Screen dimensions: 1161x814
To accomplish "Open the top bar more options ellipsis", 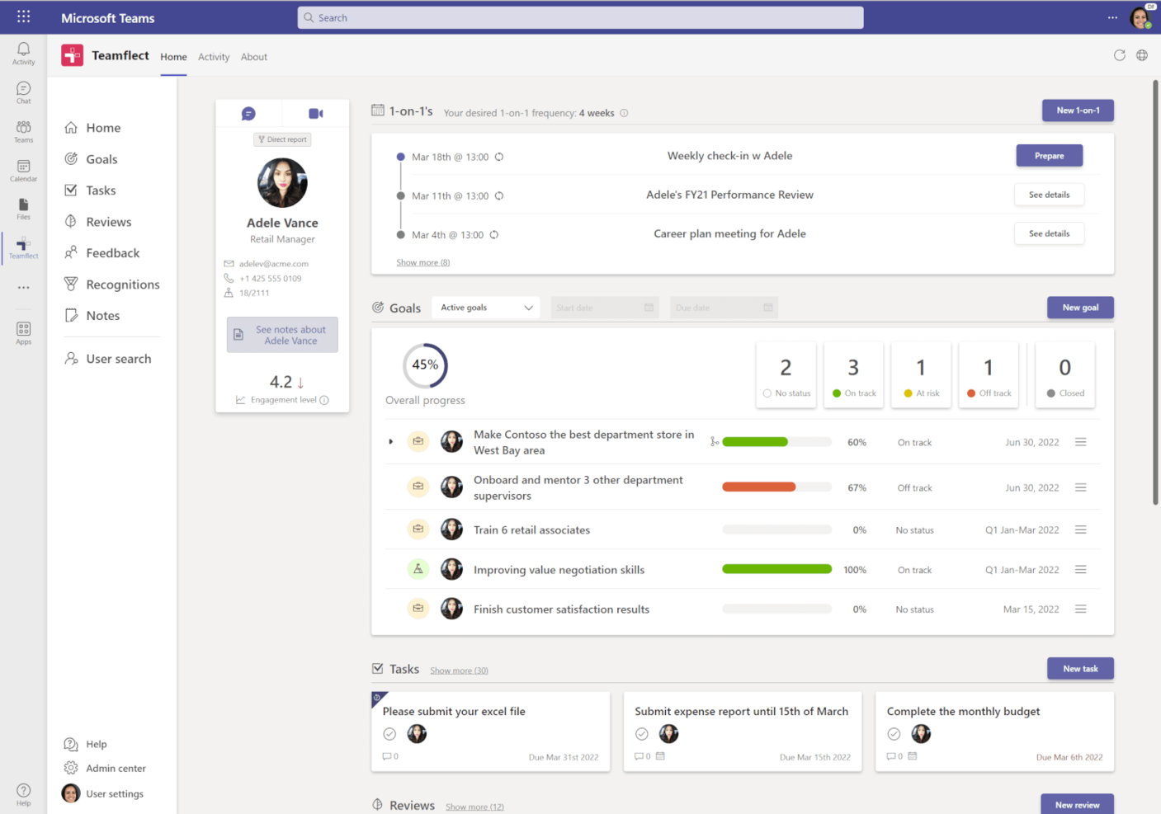I will [x=1112, y=17].
